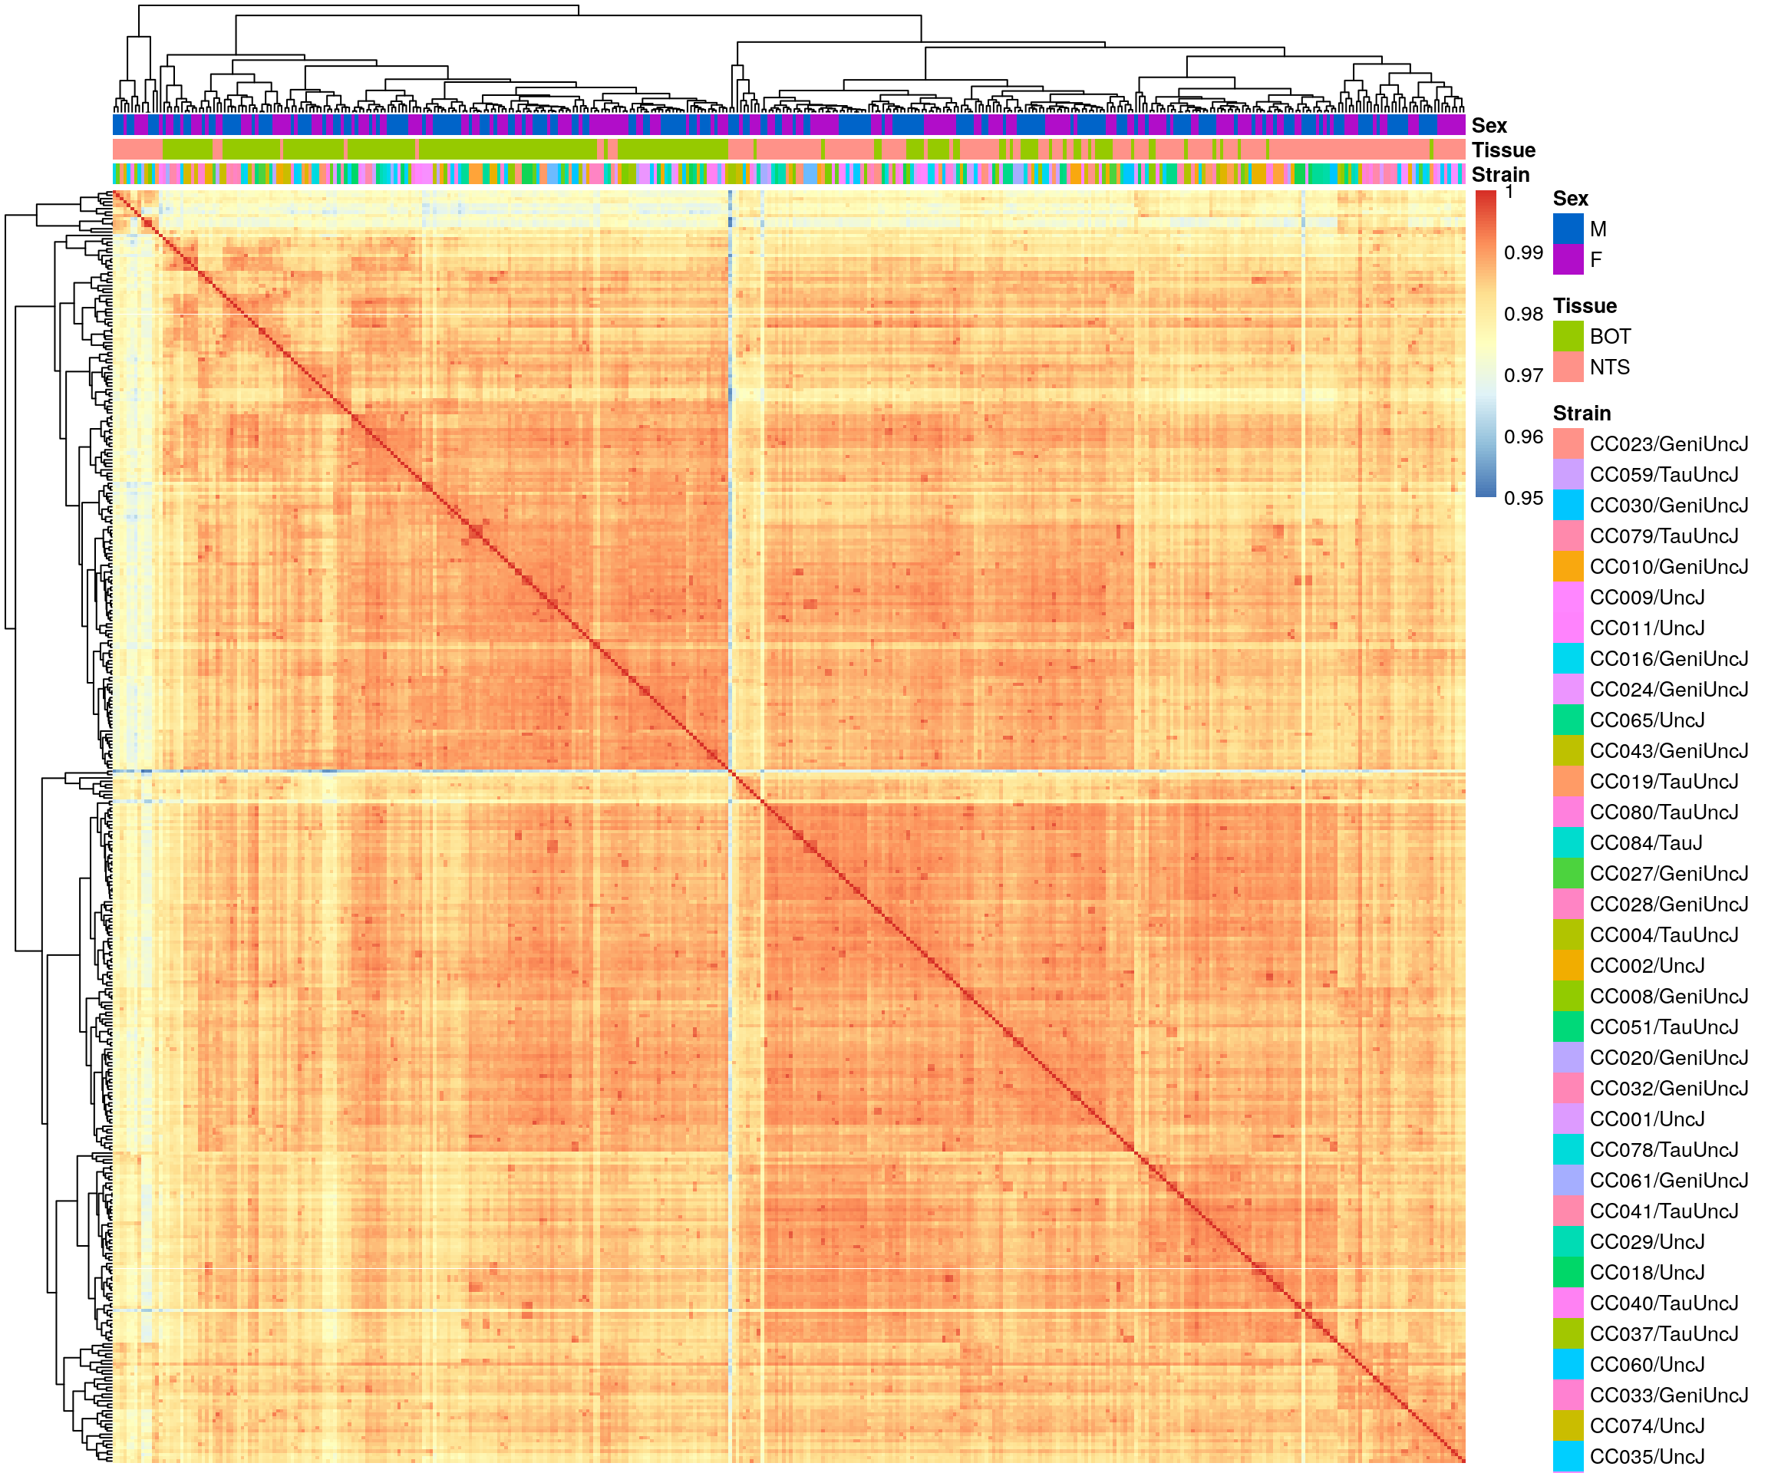Click the NTS tissue legend swatch
Screen dimensions: 1768x1473
pyautogui.click(x=1568, y=367)
